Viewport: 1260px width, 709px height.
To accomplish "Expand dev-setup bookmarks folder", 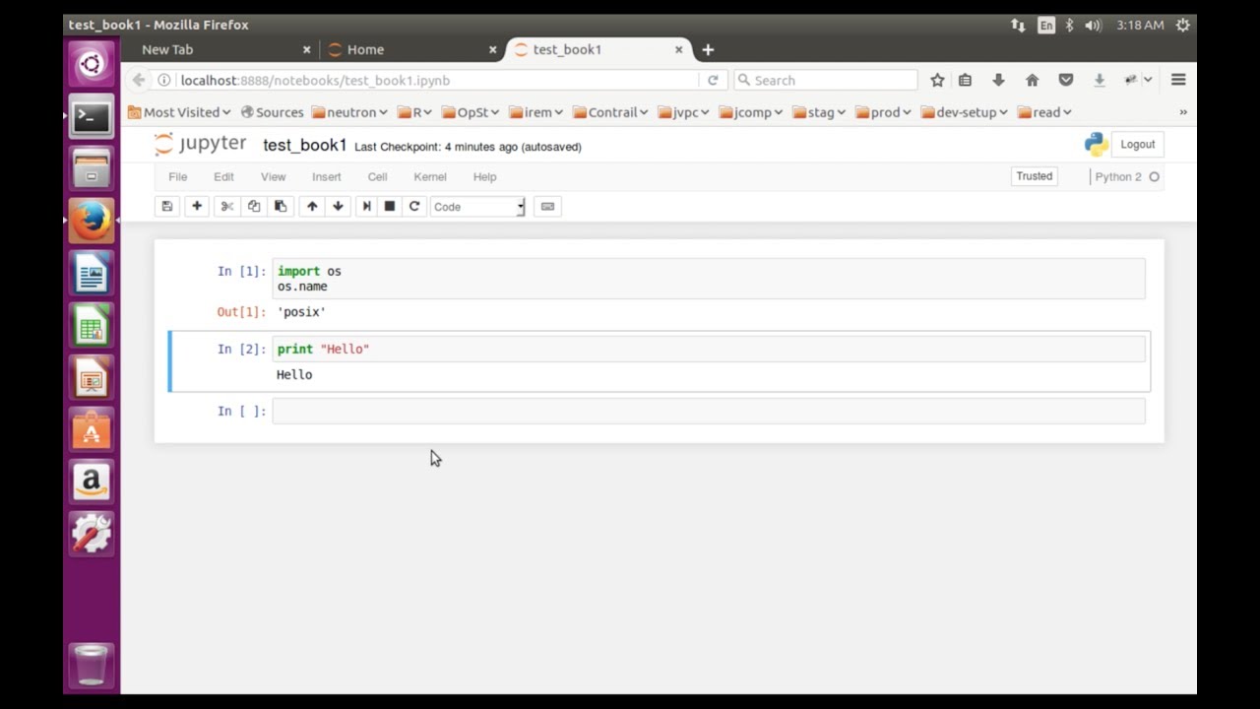I will [965, 112].
